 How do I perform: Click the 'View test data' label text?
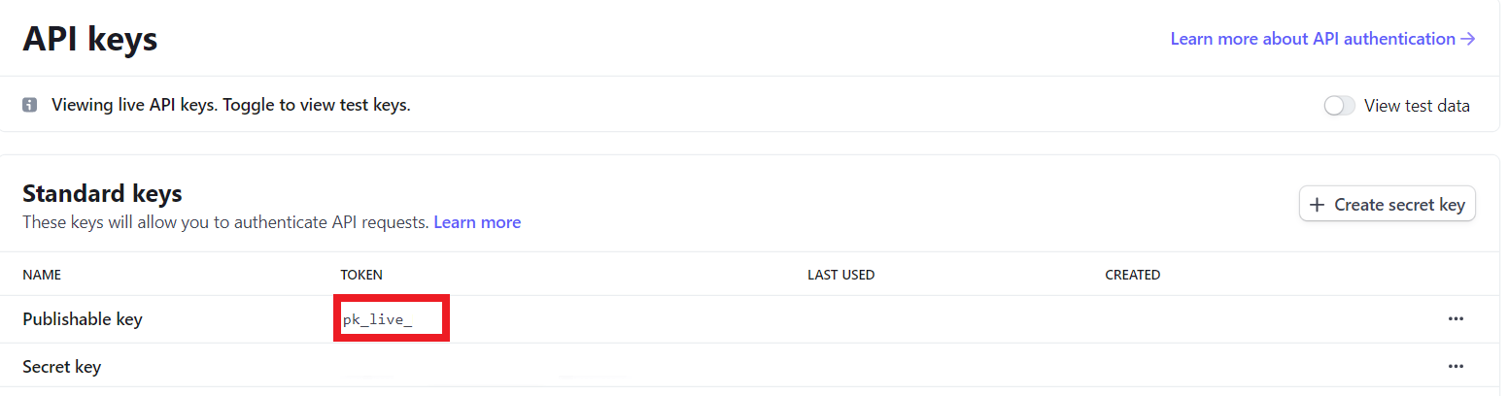click(x=1417, y=106)
